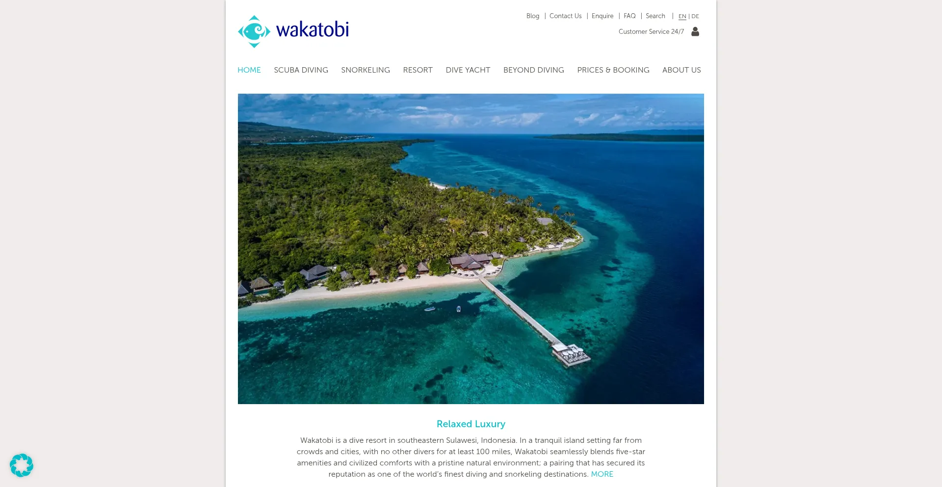The height and width of the screenshot is (487, 942).
Task: Open the Scuba Diving menu
Action: (x=301, y=70)
